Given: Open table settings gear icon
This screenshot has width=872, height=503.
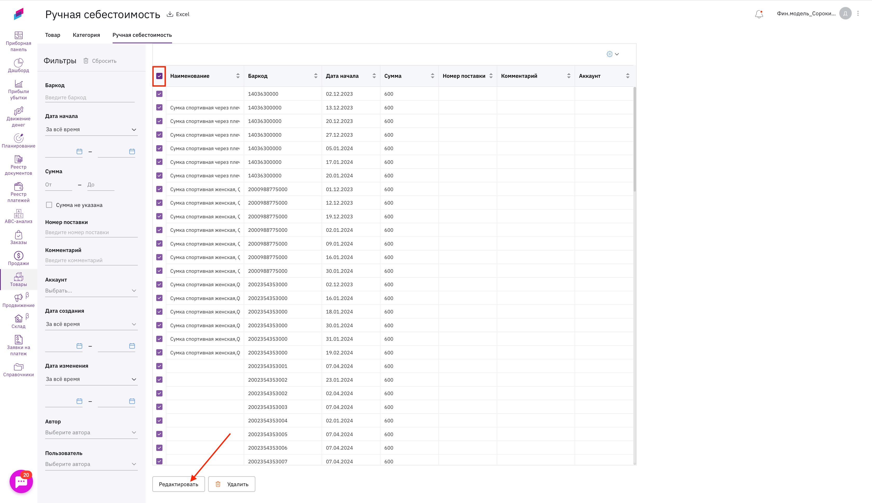Looking at the screenshot, I should 609,54.
